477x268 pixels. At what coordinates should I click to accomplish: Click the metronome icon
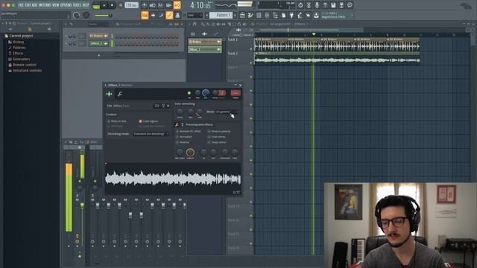coord(145,5)
